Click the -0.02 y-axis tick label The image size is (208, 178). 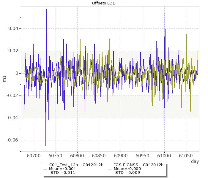12,96
